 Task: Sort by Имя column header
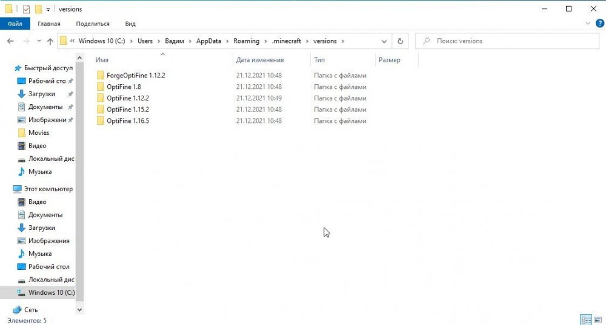102,60
